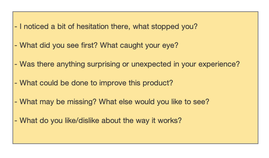Click the word "experience" in the third question
This screenshot has height=158, width=269.
219,64
